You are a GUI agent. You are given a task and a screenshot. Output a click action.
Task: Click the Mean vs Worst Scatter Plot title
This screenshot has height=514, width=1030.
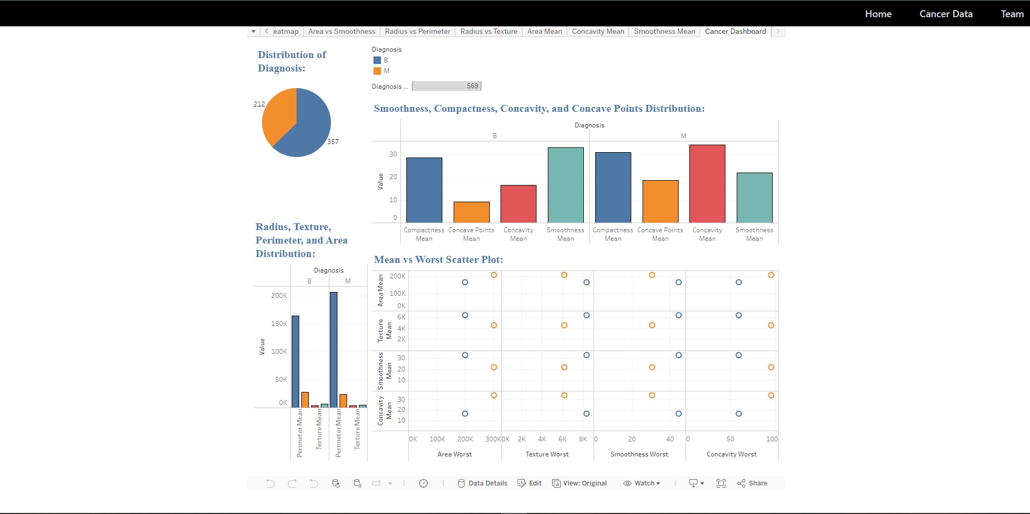pos(439,260)
